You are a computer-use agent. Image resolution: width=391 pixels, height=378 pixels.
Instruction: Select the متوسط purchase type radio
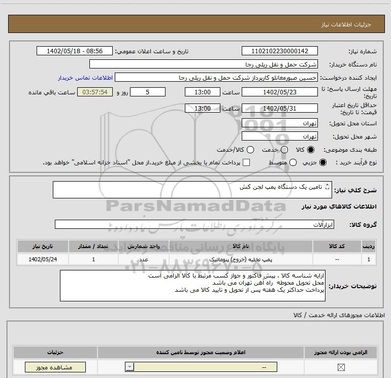293,162
